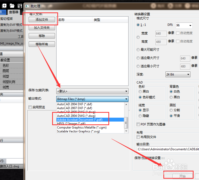The height and width of the screenshot is (180, 199).
Task: Select 线型比例 in settings tree
Action: [x=9, y=82]
